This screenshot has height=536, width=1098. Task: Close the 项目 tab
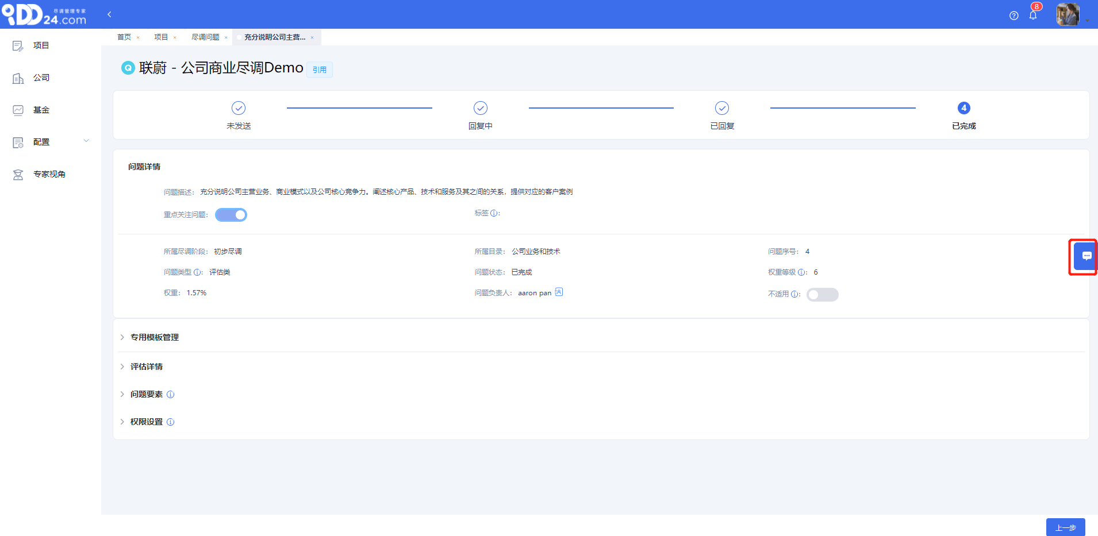coord(175,38)
